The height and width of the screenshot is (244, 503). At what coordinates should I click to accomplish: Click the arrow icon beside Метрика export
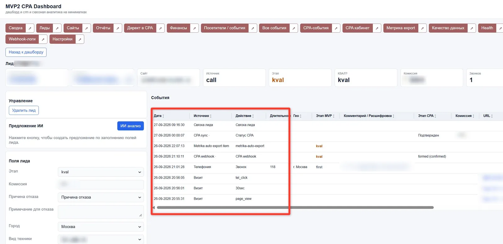[x=423, y=28]
